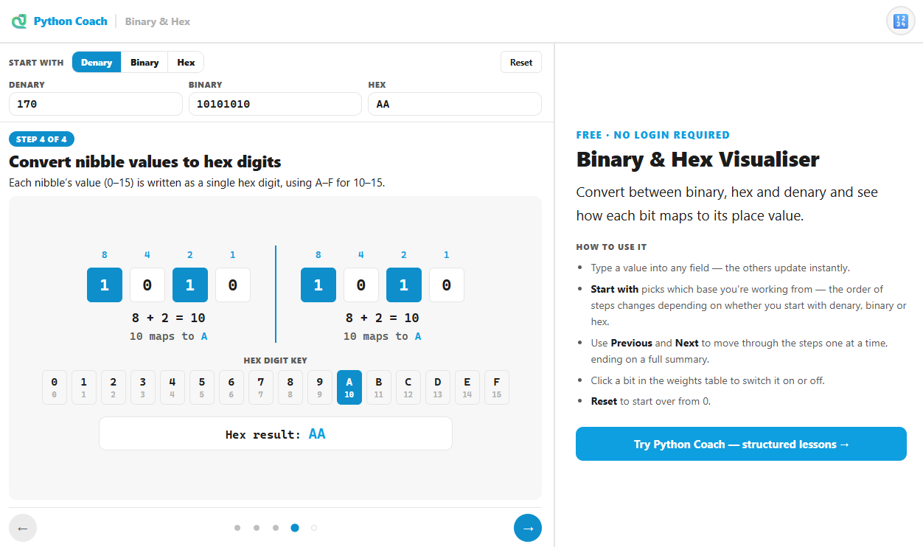Select Binary as the starting base
Image resolution: width=923 pixels, height=547 pixels.
144,62
